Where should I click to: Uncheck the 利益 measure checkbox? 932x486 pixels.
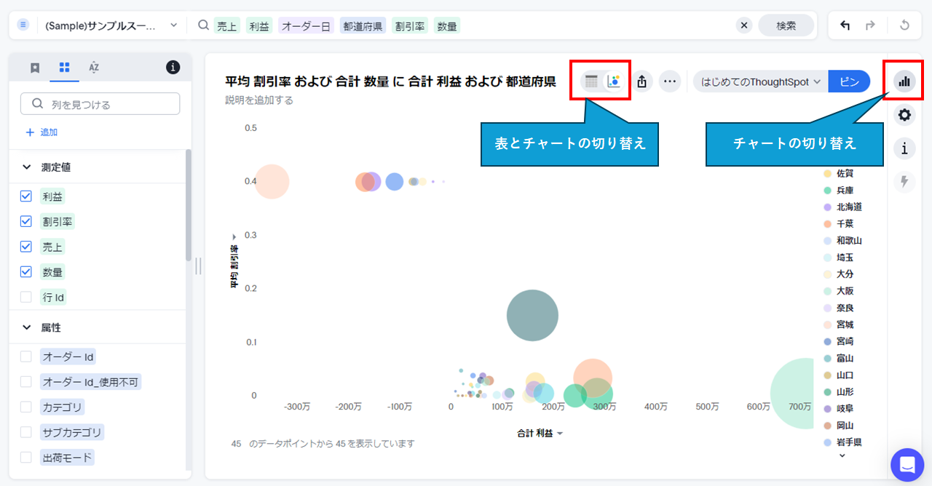(x=26, y=196)
